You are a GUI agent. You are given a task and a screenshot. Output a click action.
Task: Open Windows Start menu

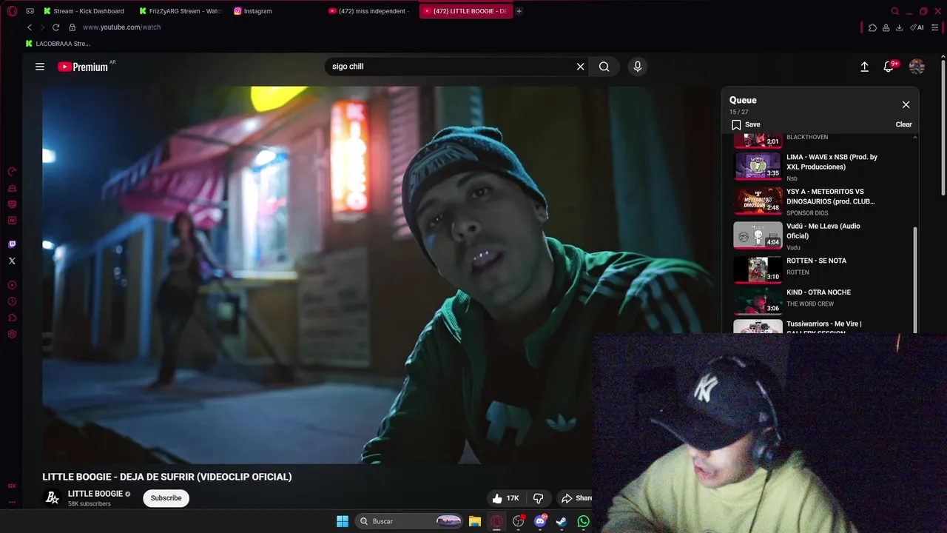tap(343, 521)
